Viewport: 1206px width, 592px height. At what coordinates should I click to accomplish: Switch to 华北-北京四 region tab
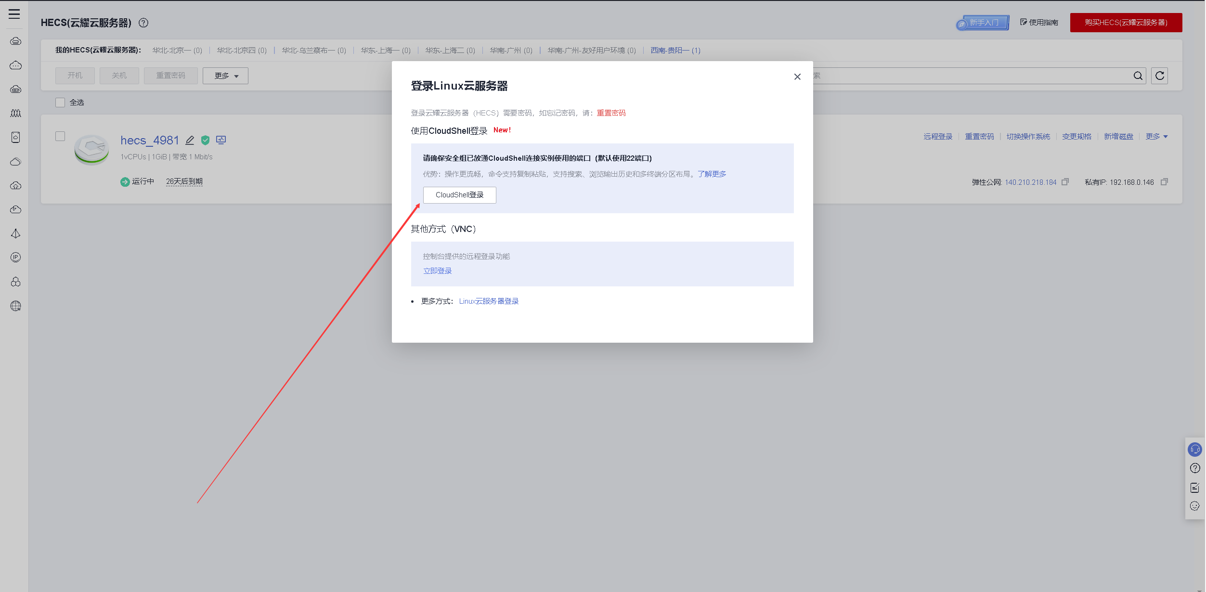[x=241, y=51]
